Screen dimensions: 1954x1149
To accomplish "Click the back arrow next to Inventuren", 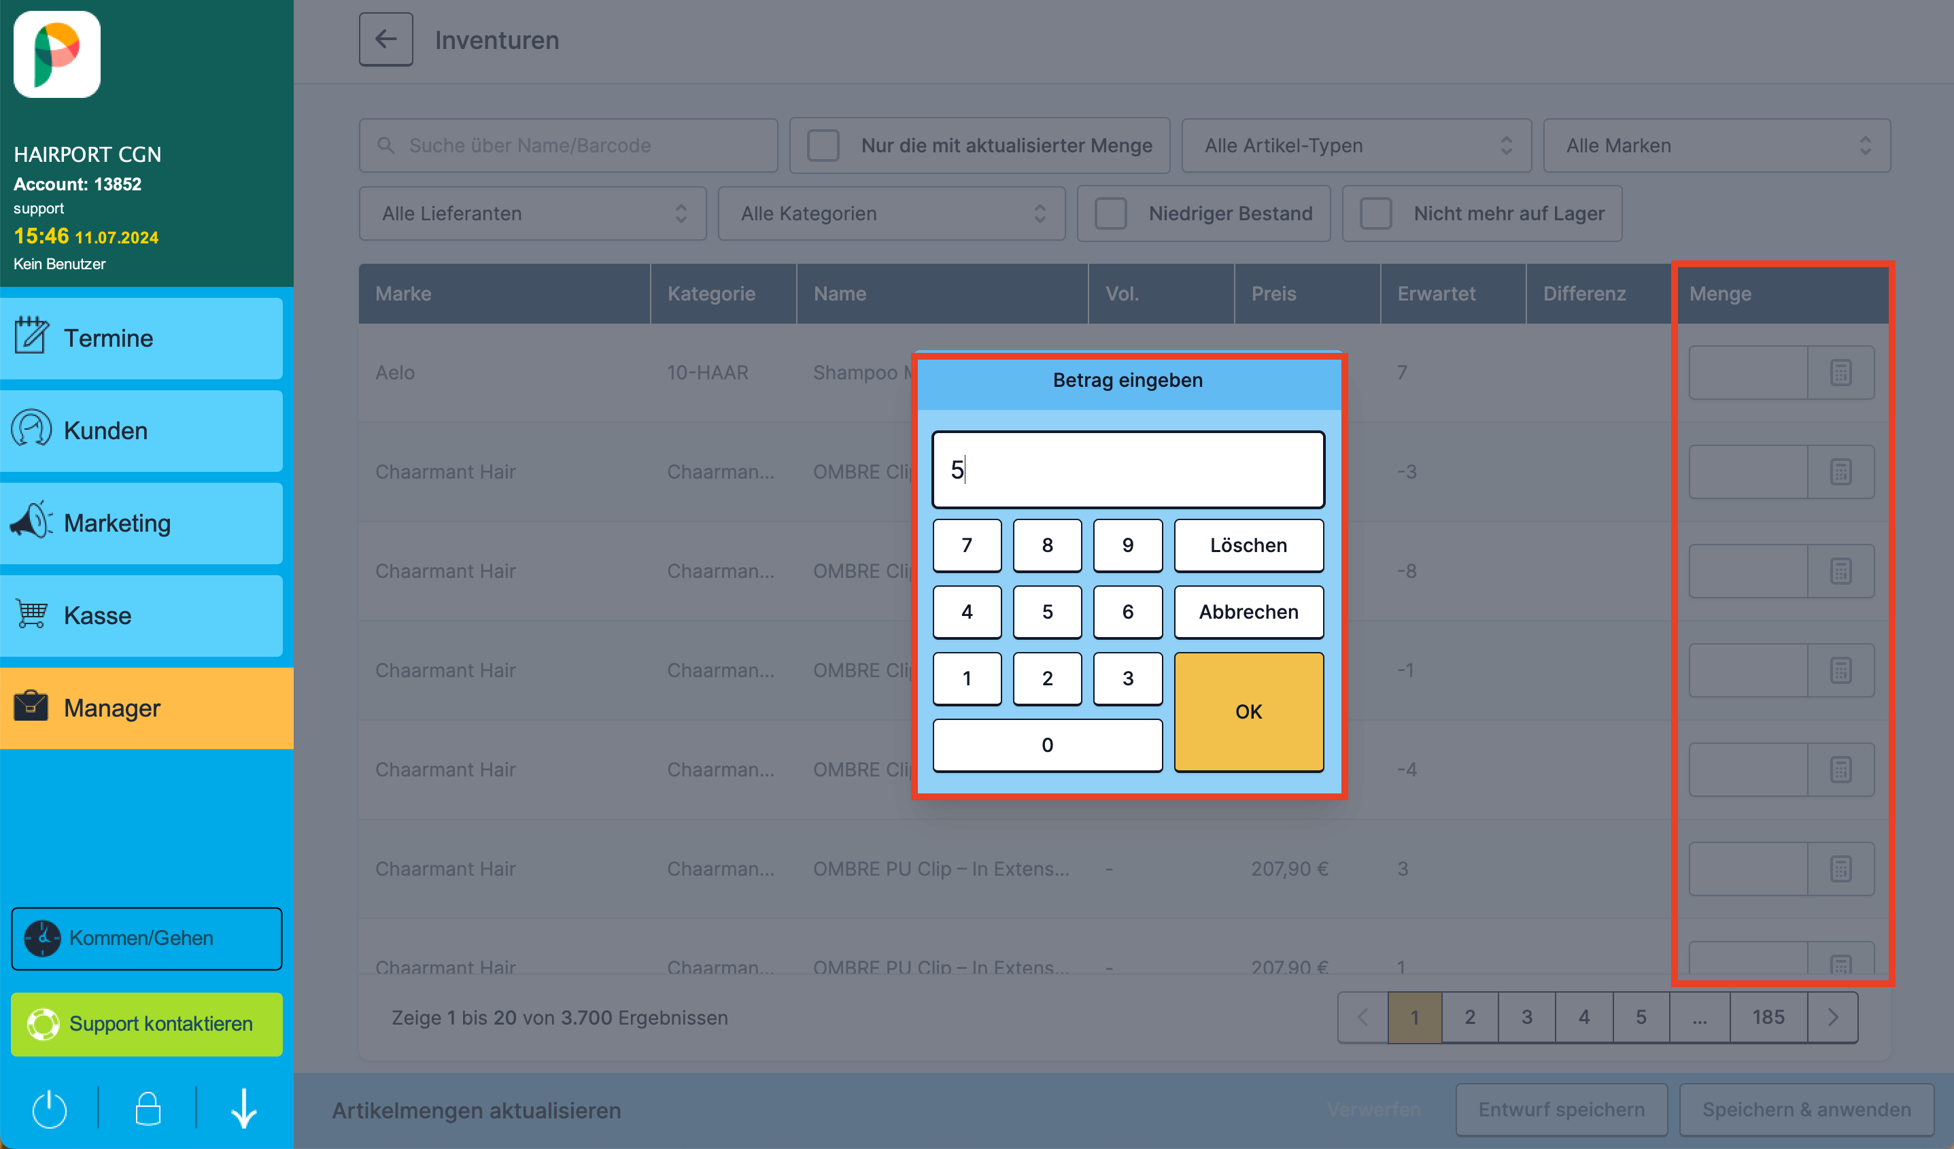I will pos(385,39).
